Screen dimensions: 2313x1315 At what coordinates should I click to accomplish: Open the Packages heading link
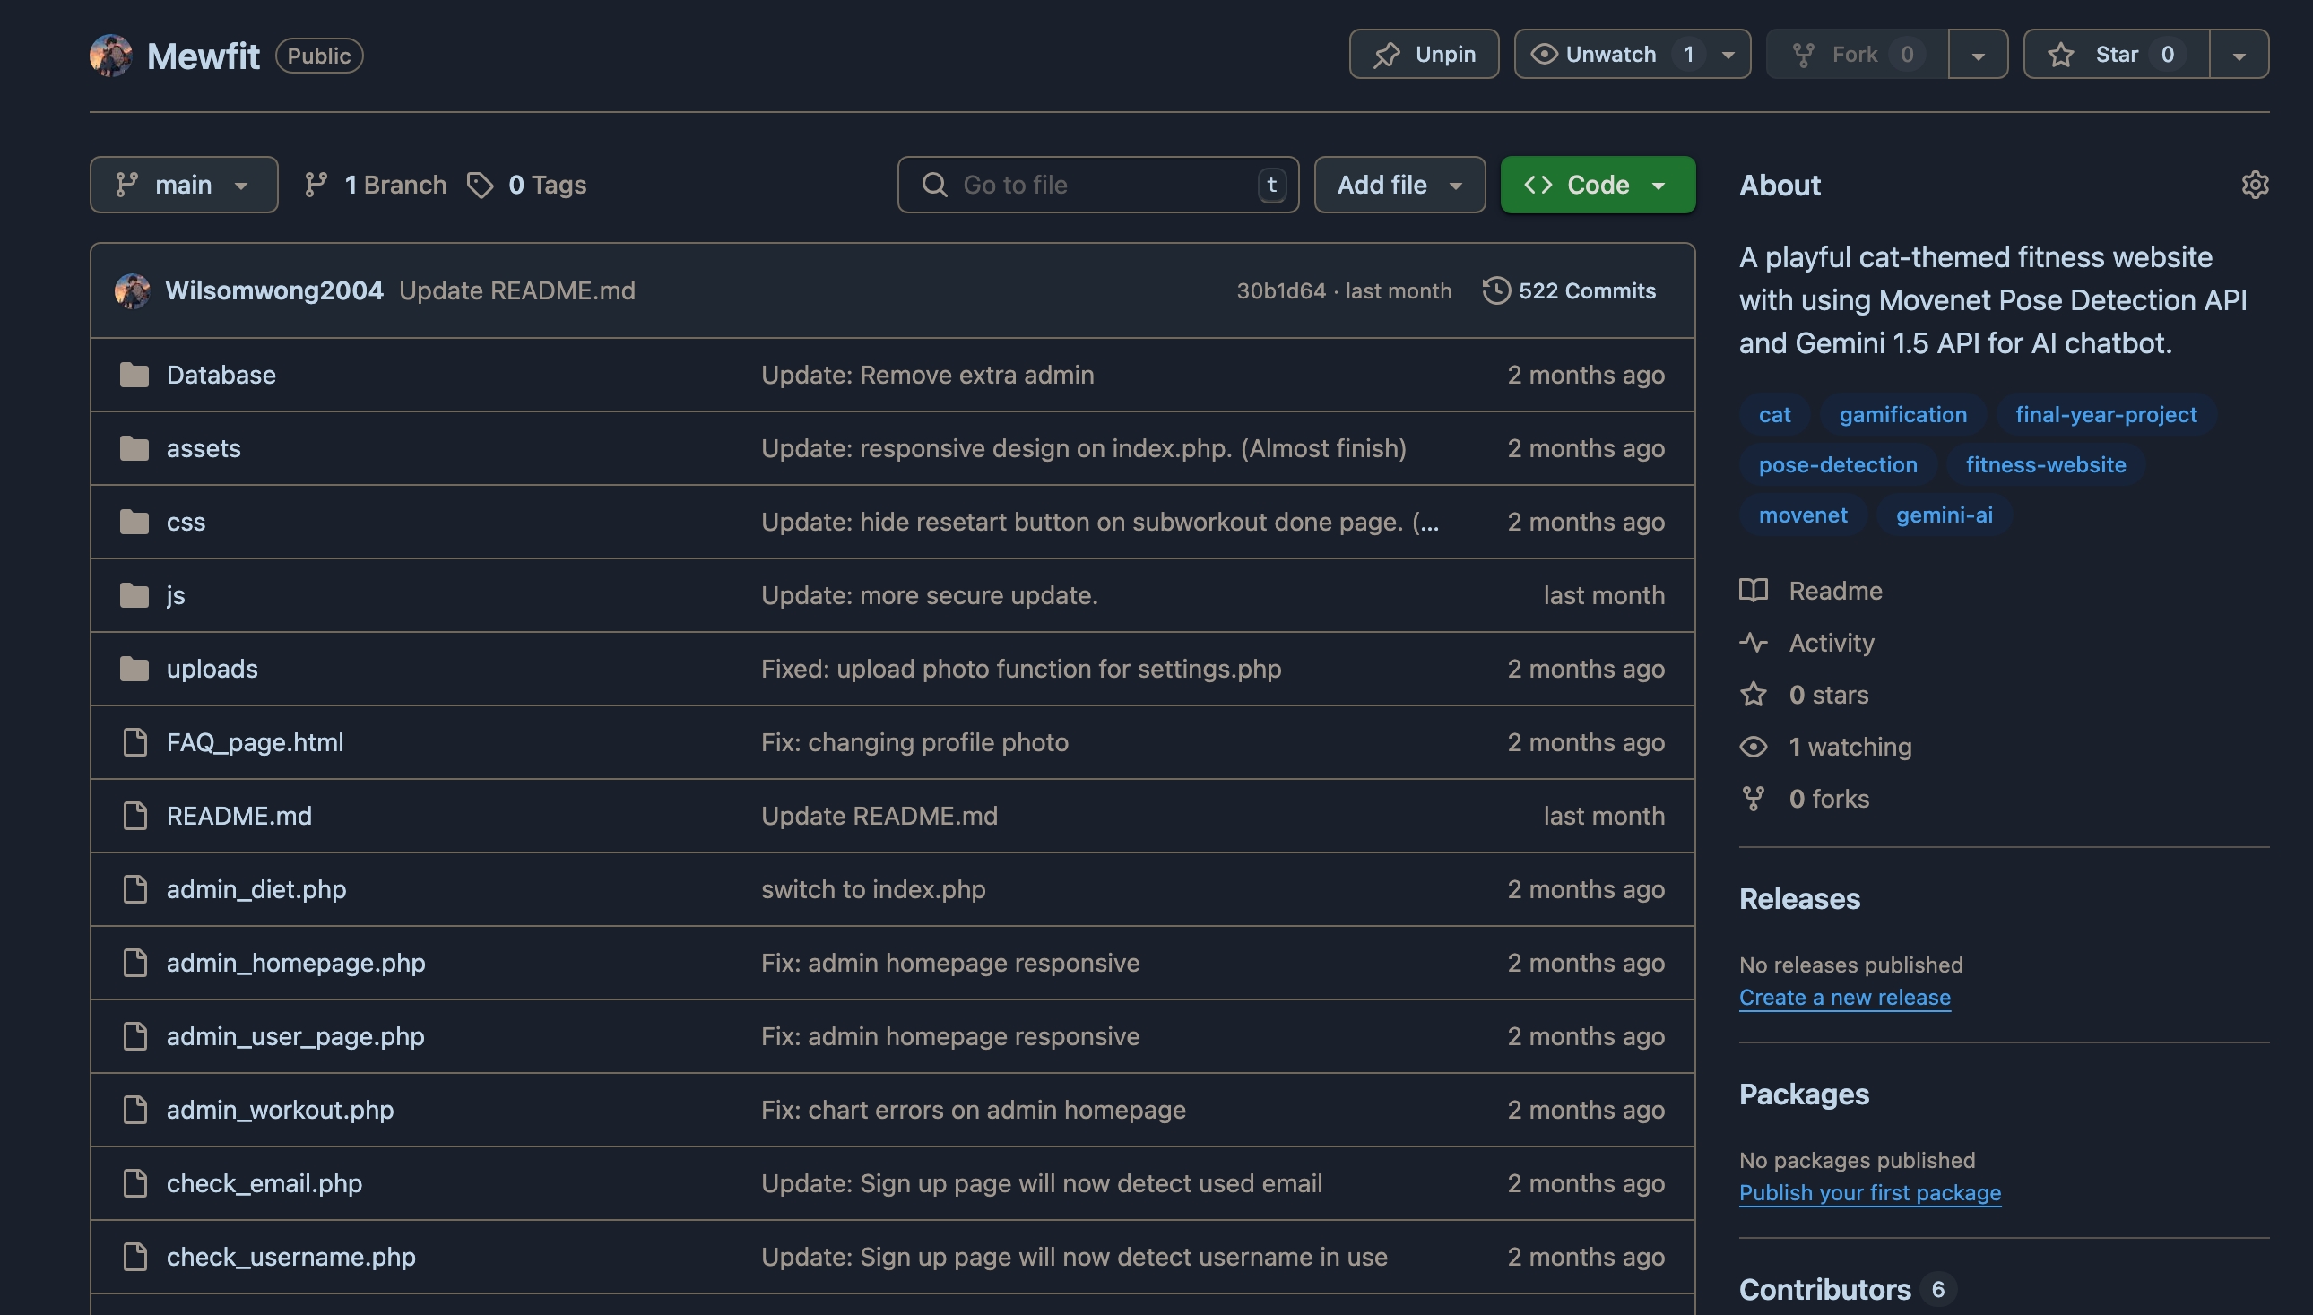1804,1094
